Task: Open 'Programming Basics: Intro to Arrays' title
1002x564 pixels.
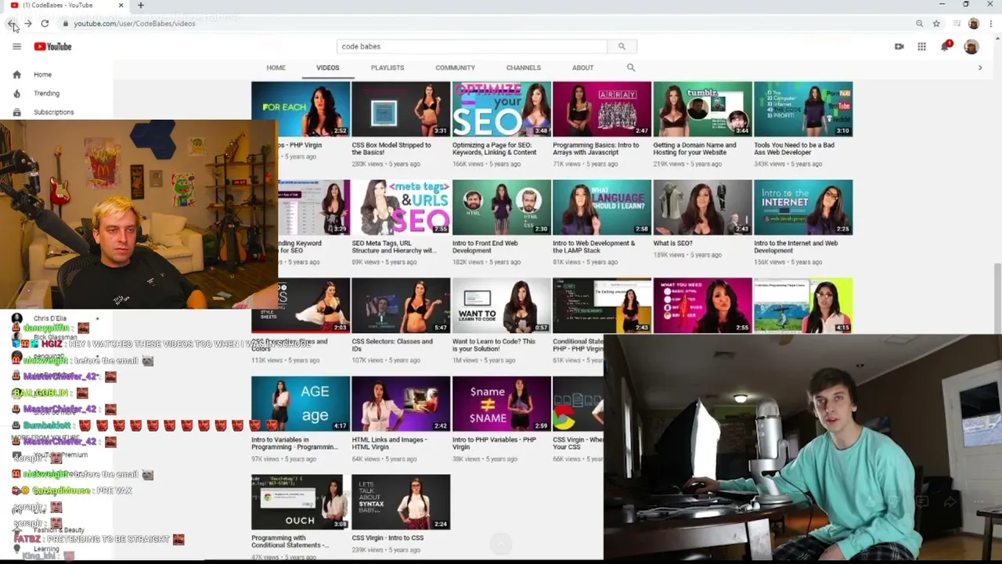Action: pos(596,149)
